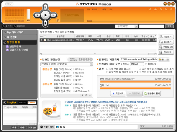This screenshot has height=132, width=177.
Task: Expand the My 라이브러리 section
Action: coord(20,32)
